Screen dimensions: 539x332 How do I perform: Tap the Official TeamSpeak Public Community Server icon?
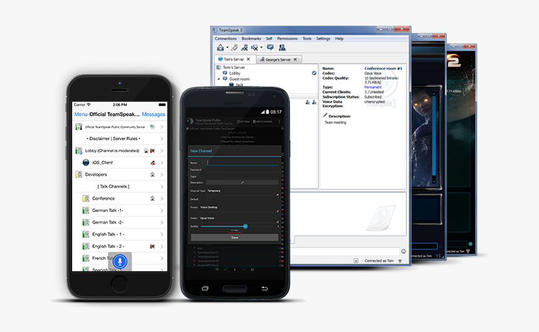coord(78,127)
